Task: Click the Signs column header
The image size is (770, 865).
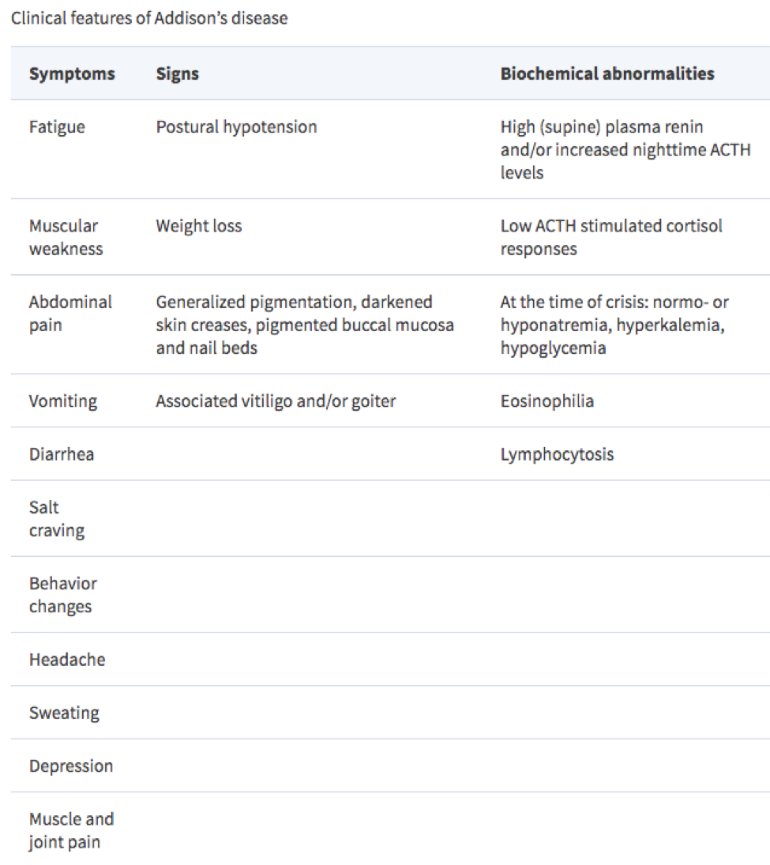Action: (x=178, y=74)
